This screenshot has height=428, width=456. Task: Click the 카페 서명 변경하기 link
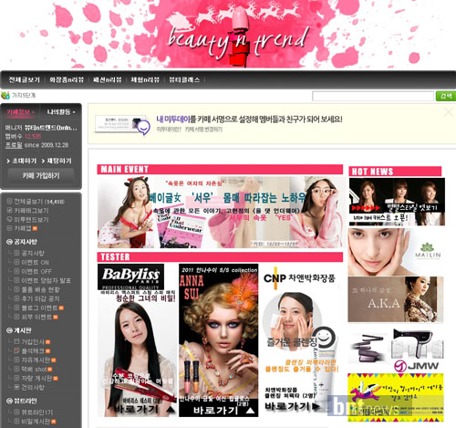coord(203,130)
